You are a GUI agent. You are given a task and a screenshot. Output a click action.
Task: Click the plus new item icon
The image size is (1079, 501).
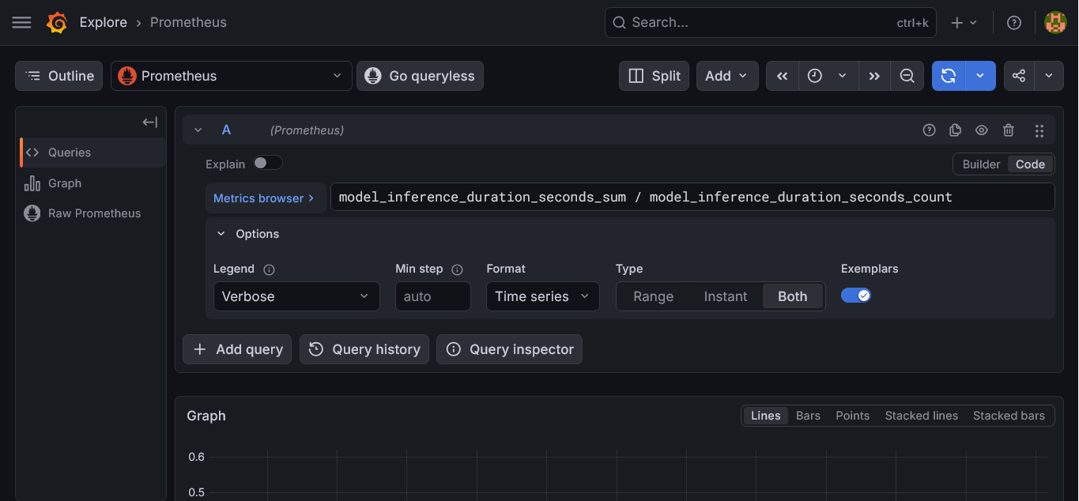point(956,23)
